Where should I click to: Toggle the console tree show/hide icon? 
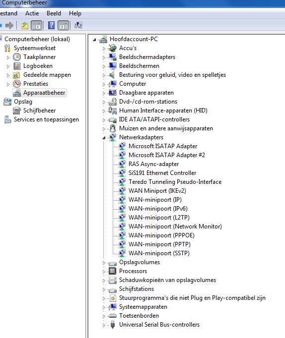tap(36, 25)
